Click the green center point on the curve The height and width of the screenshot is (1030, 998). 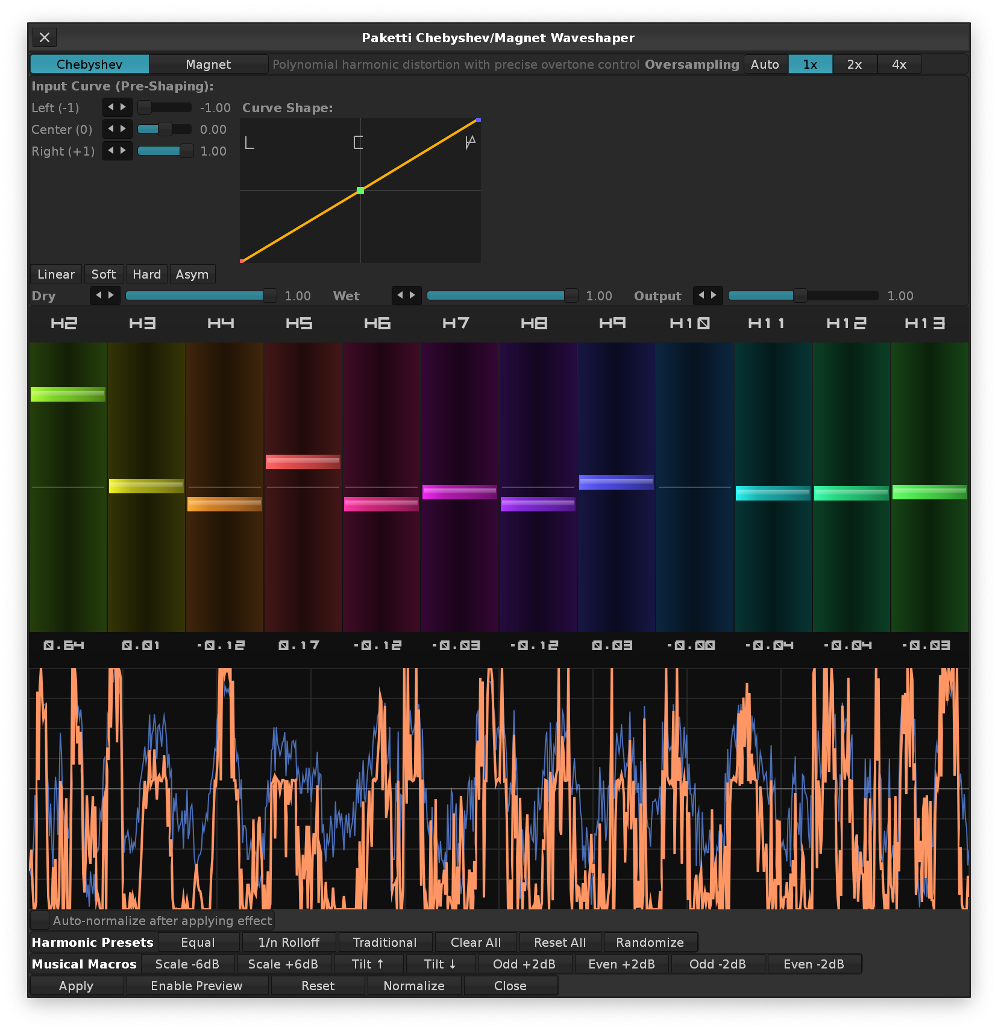pos(360,191)
